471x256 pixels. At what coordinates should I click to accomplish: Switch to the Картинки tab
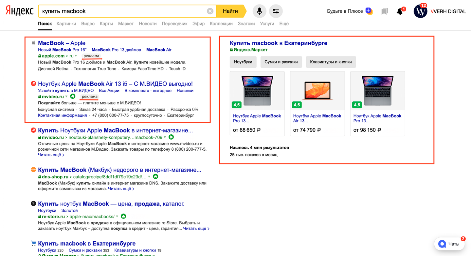tap(66, 23)
